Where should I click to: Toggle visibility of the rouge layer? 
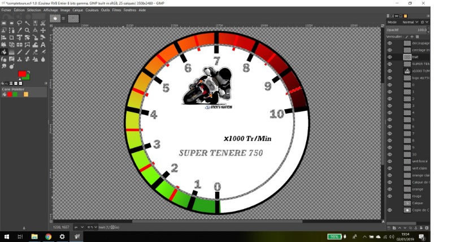389,196
